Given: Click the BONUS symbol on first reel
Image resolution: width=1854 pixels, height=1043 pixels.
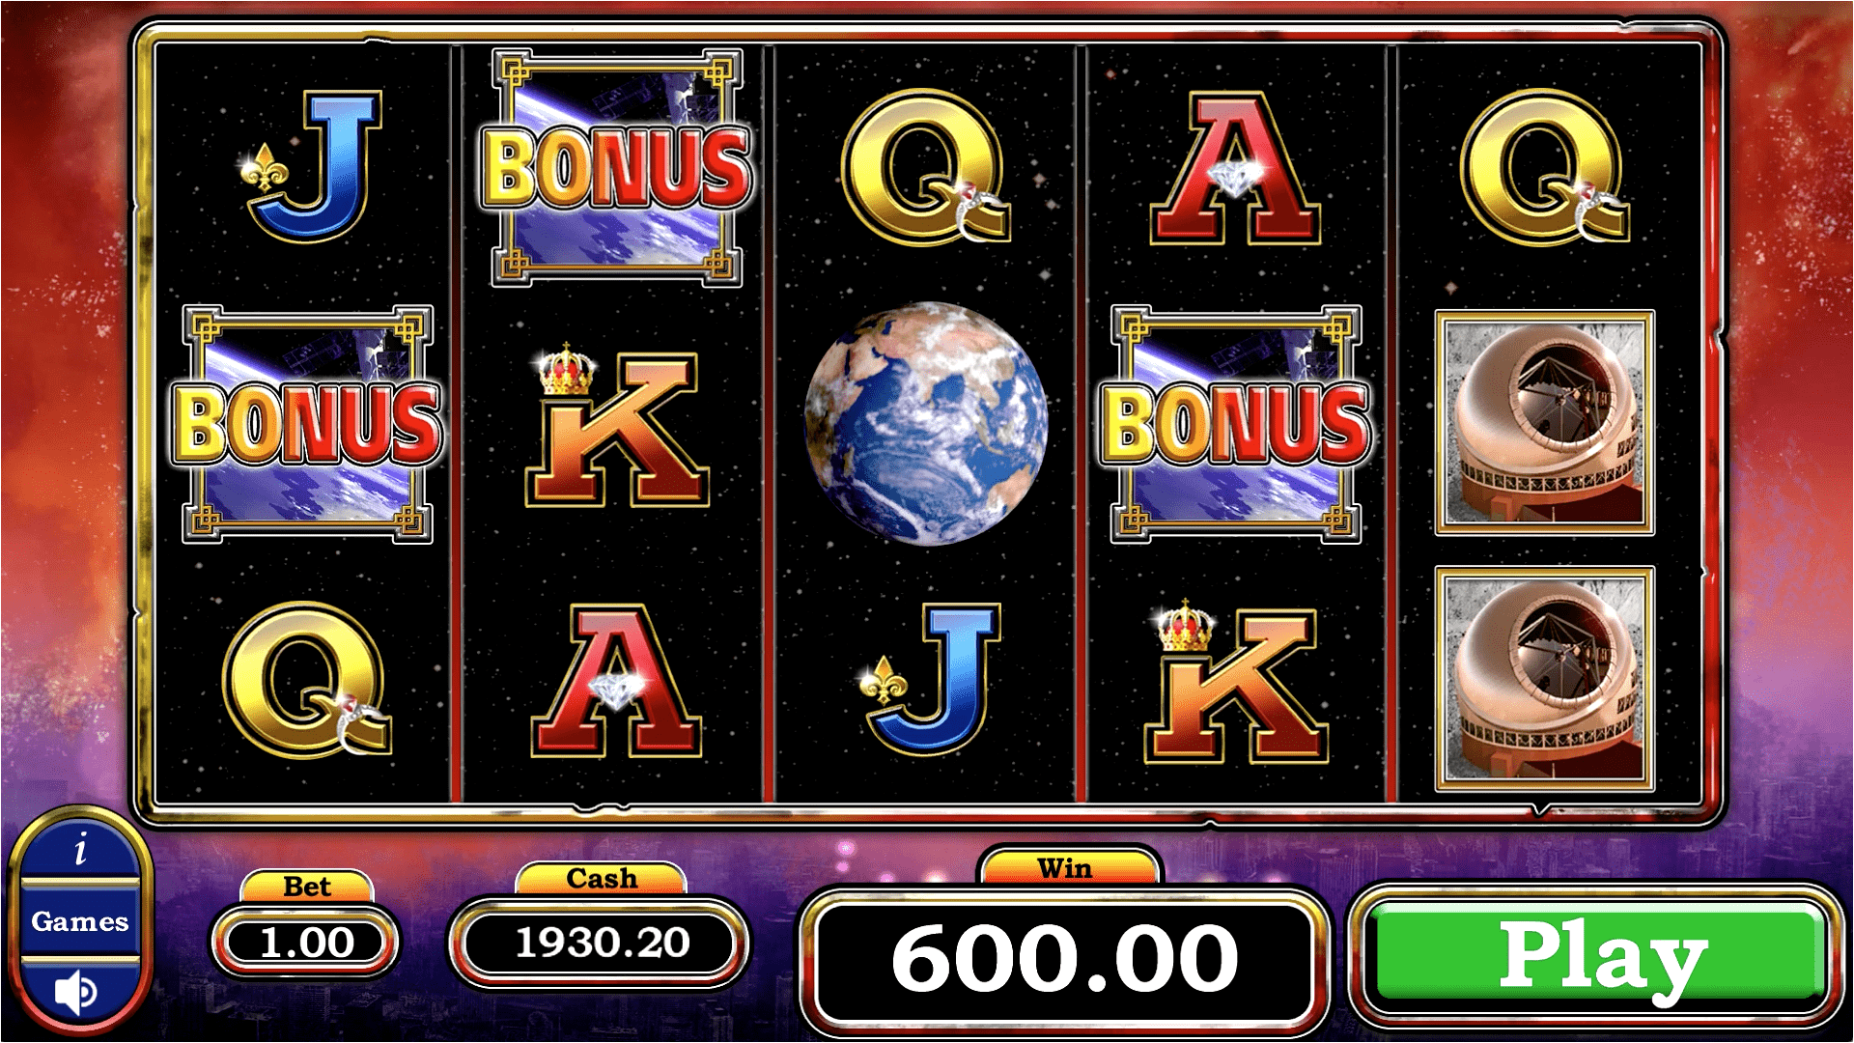Looking at the screenshot, I should coord(307,423).
